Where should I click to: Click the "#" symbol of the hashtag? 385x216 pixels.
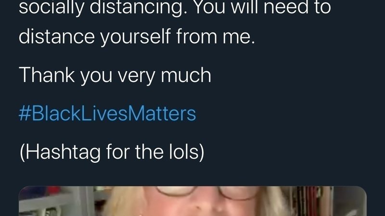[x=25, y=113]
